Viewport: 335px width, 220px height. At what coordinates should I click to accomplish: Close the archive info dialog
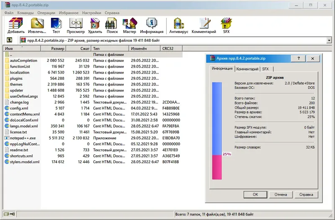[312, 58]
